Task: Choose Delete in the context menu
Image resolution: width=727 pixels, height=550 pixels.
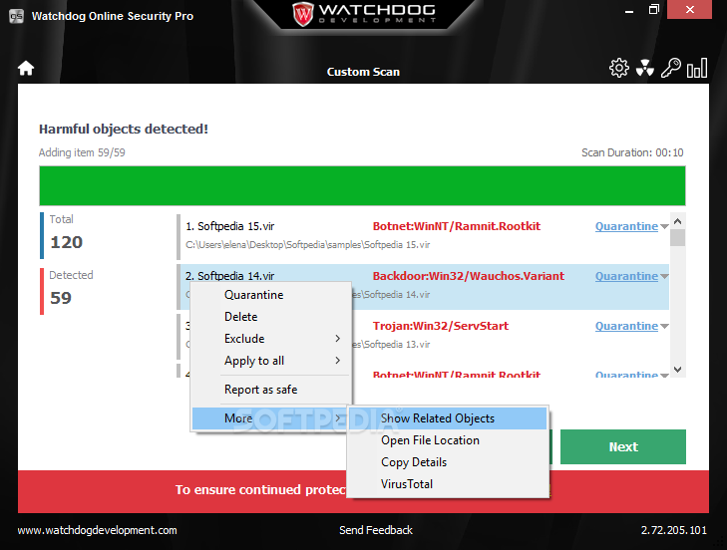Action: point(271,317)
